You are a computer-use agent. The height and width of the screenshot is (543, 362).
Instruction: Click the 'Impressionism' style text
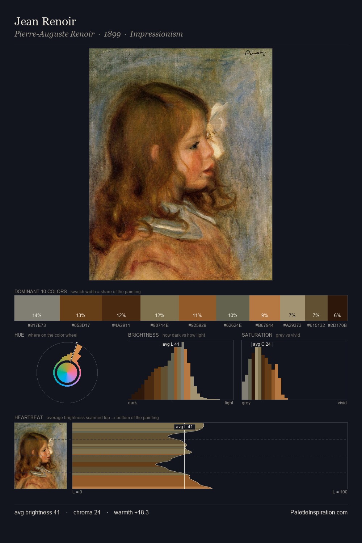point(156,34)
